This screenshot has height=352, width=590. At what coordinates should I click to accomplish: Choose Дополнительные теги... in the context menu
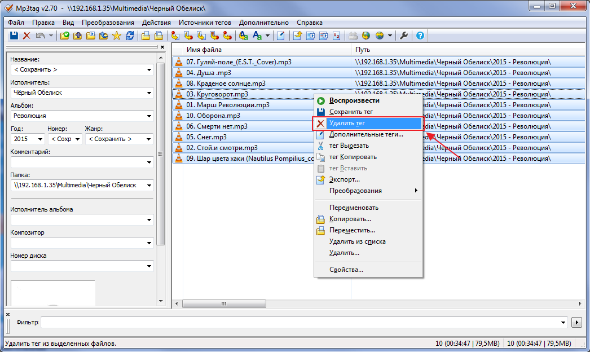pos(368,134)
